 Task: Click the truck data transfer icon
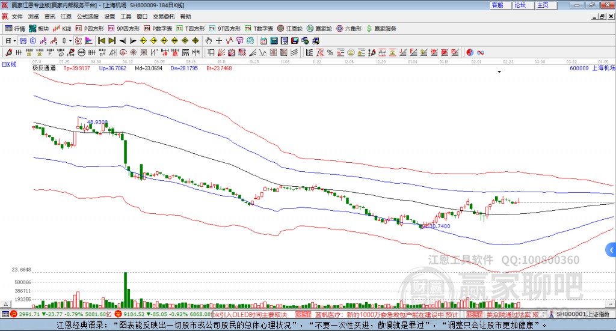(x=315, y=41)
